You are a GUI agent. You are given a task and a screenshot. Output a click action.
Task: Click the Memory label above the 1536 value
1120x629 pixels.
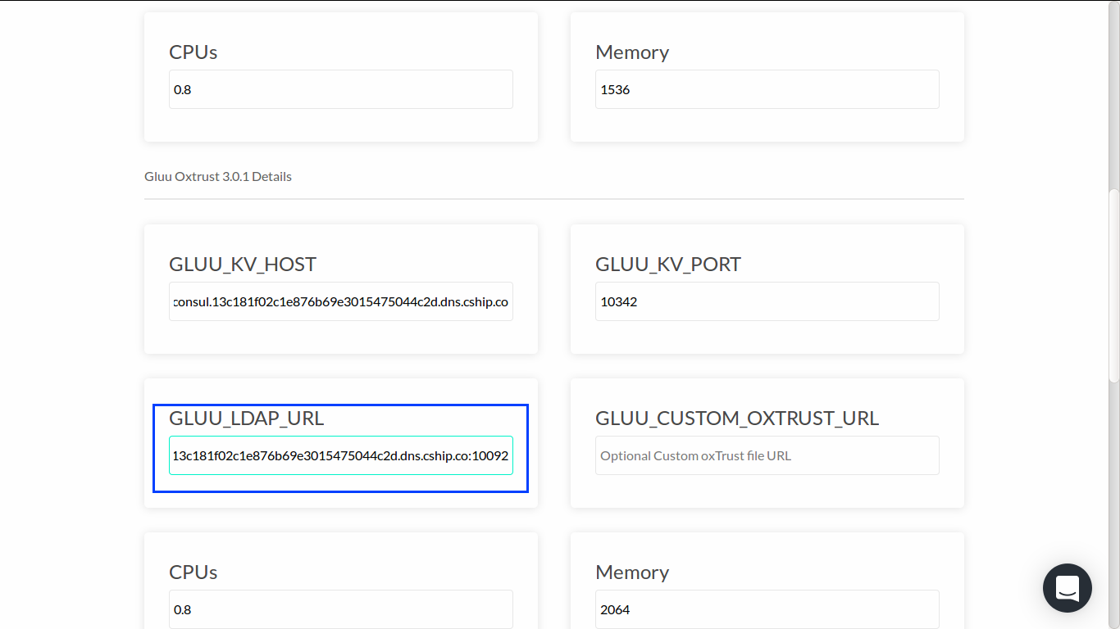(x=632, y=52)
